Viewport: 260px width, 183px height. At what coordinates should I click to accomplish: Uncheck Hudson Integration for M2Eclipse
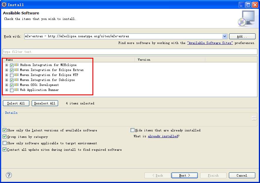click(12, 65)
